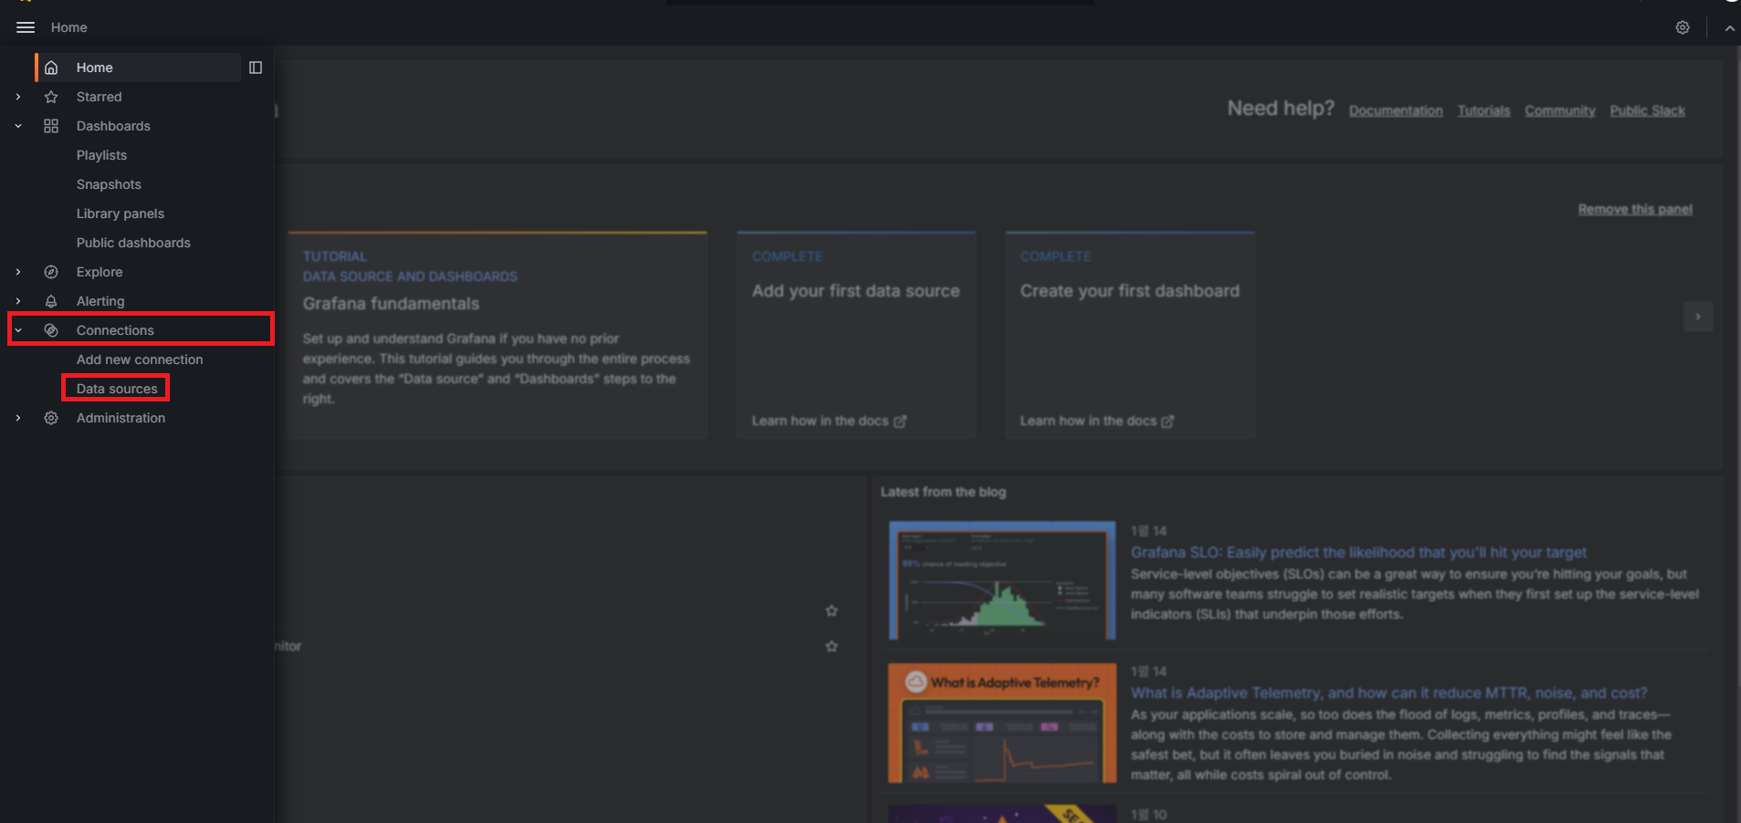
Task: Star the dashboard ending in 'nitor'
Action: [832, 646]
